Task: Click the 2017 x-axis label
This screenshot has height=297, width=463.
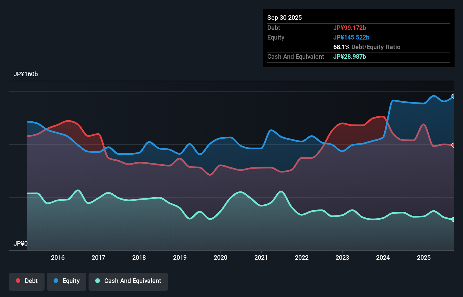Action: (x=98, y=257)
